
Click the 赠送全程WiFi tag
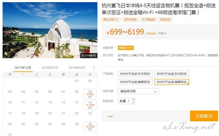(111, 19)
